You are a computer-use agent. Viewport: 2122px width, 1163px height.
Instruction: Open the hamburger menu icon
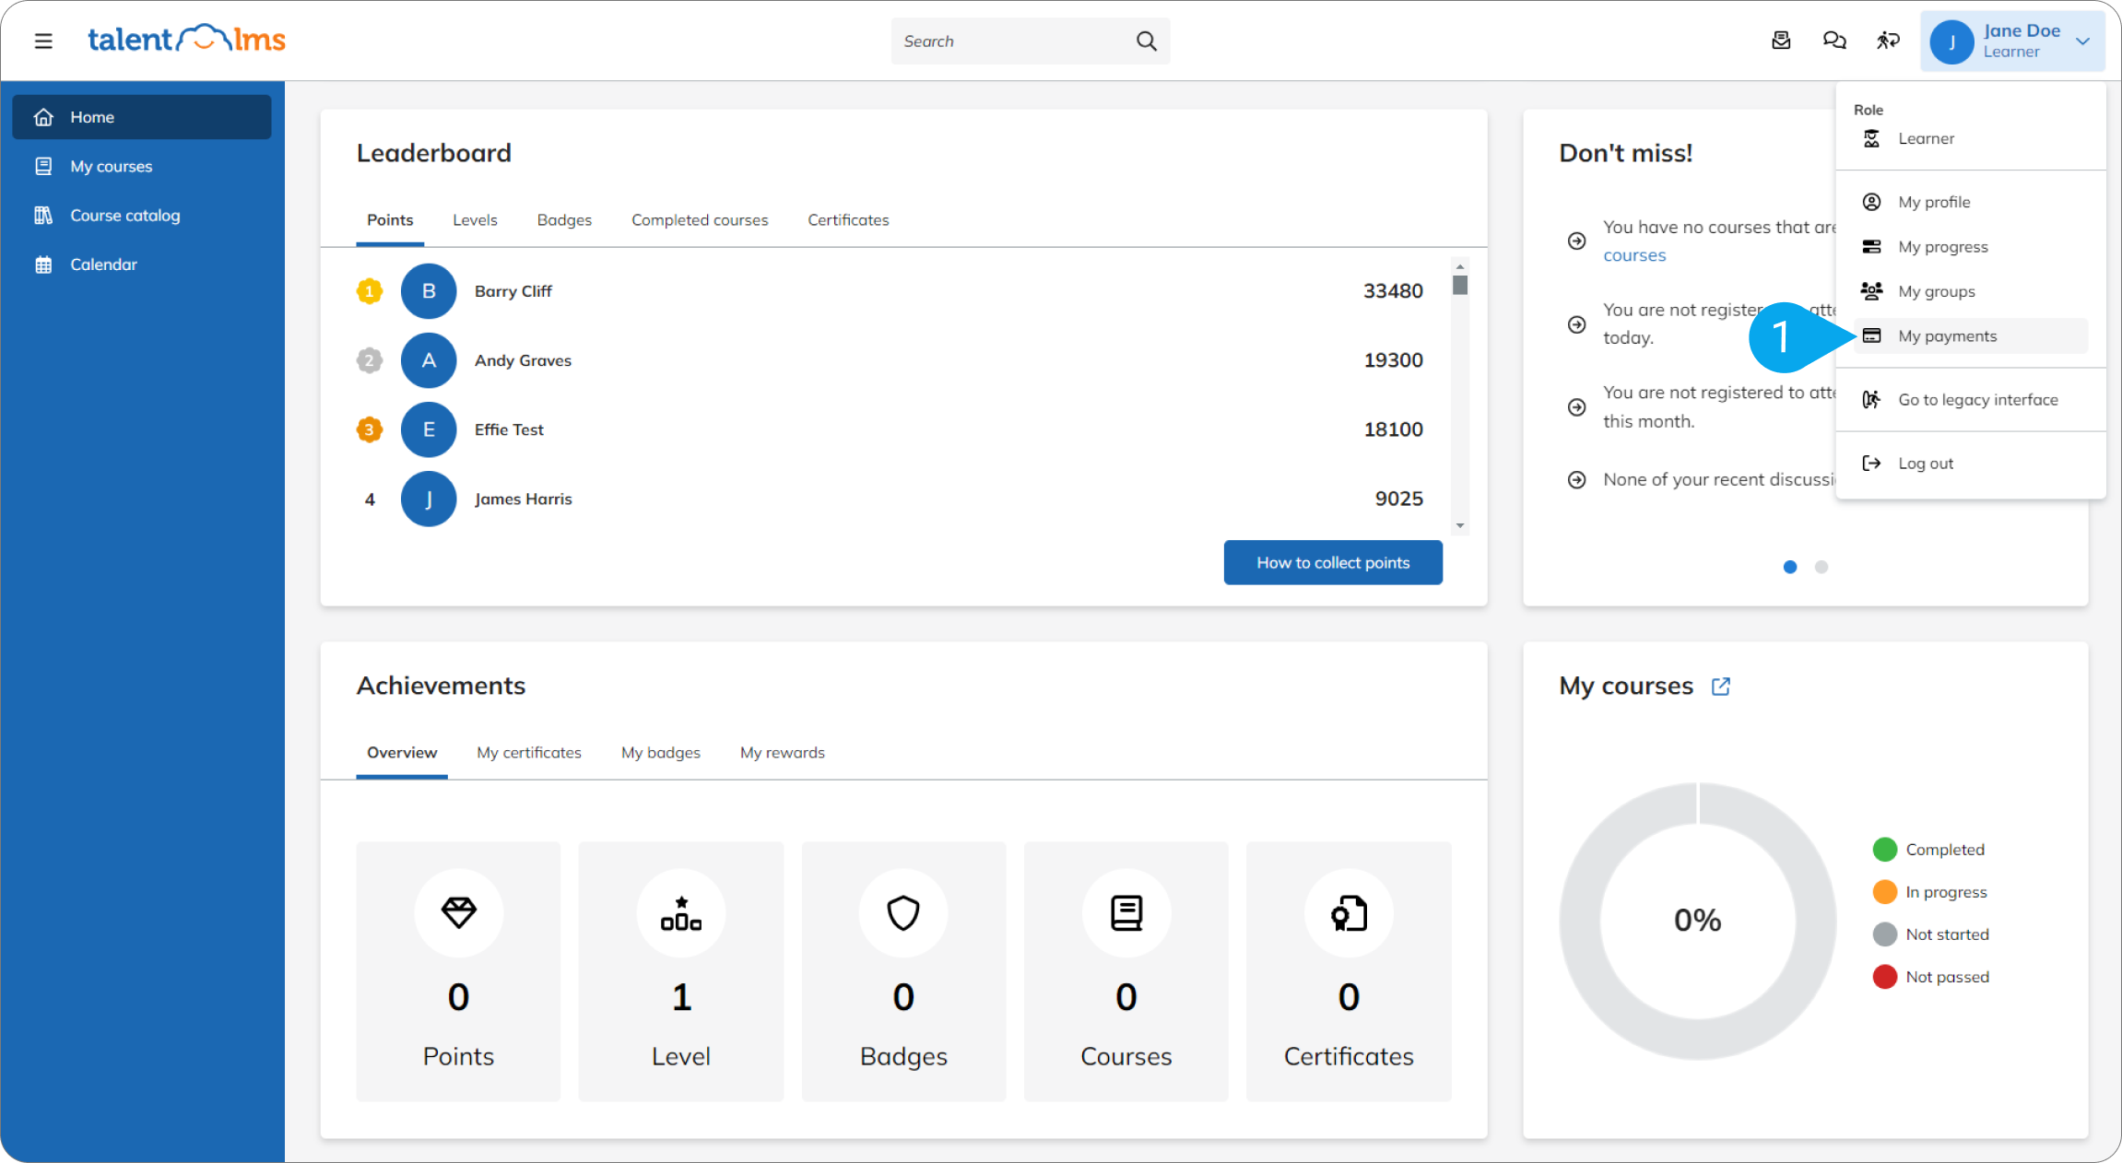[43, 41]
